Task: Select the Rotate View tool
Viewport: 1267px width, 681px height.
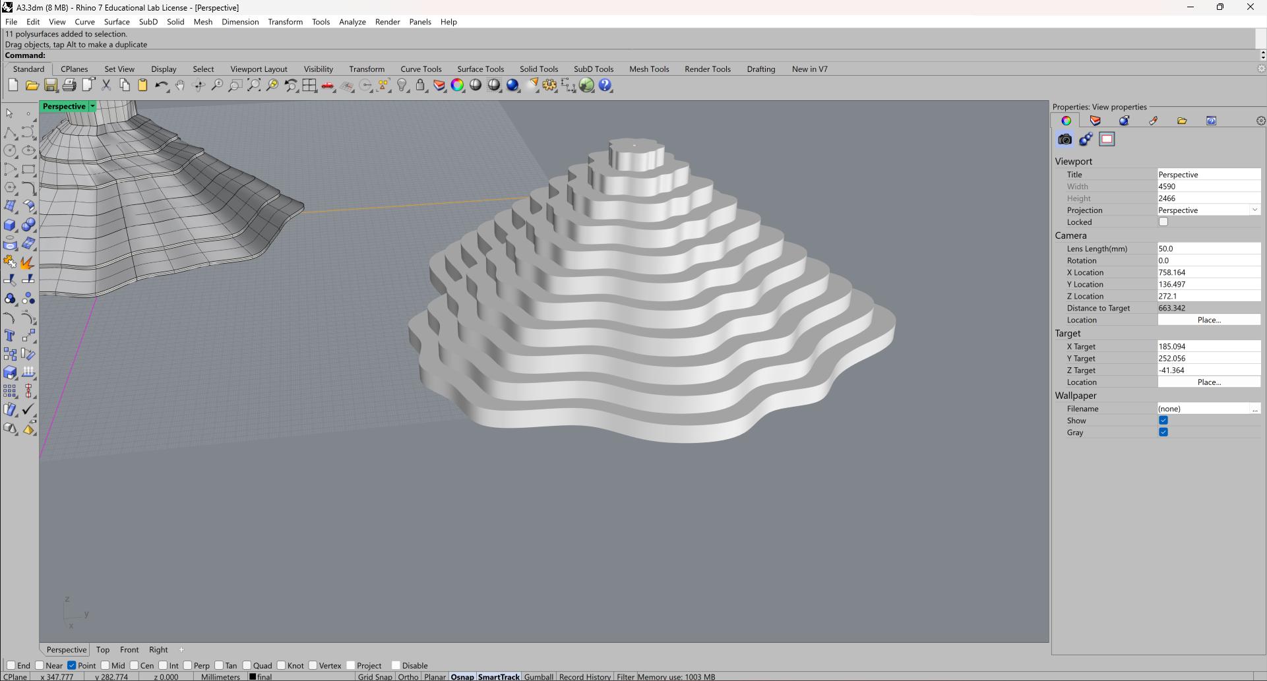Action: [x=199, y=85]
